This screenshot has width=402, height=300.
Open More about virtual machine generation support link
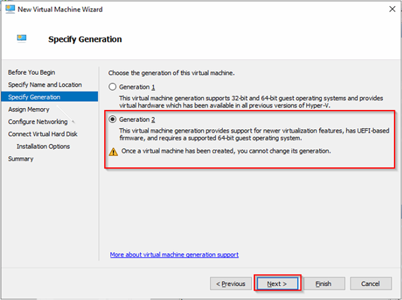point(174,255)
